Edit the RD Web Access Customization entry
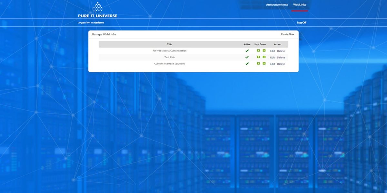 (273, 51)
